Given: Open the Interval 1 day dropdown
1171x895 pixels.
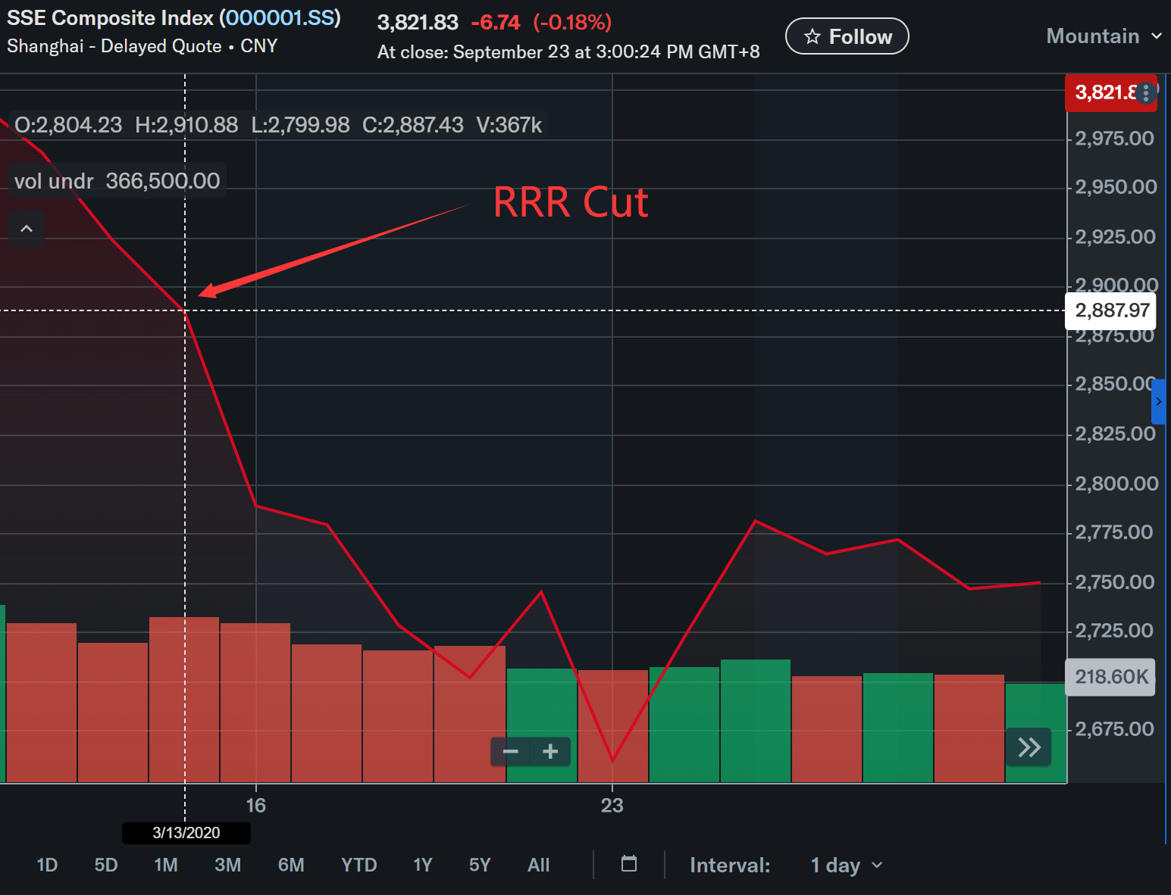Looking at the screenshot, I should 846,865.
